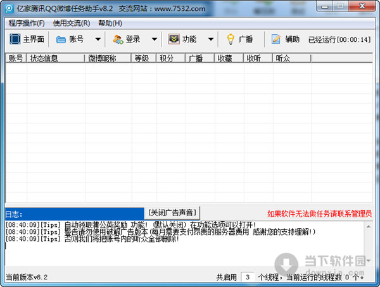Viewport: 380px width, 287px height.
Task: Click the 账号 toolbar label
Action: [x=77, y=39]
